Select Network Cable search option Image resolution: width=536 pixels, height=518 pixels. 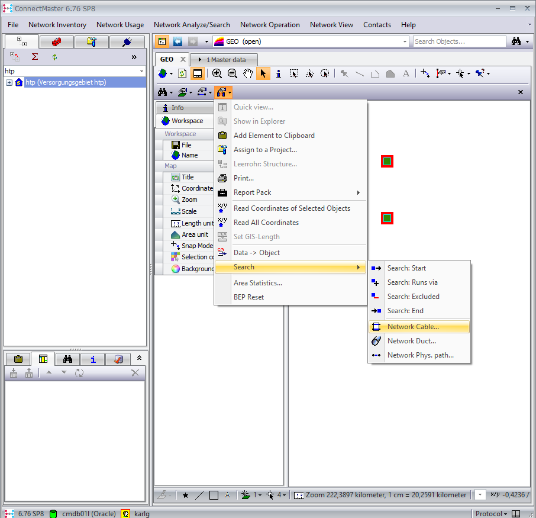[419, 327]
